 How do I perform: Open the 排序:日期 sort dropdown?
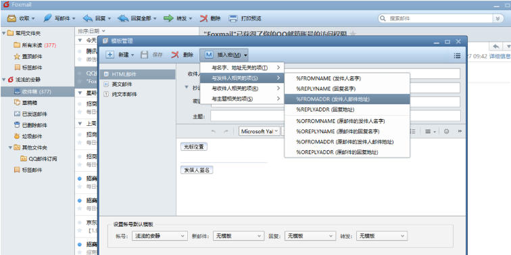[91, 31]
